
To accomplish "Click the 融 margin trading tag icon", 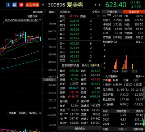I will [x=15, y=5].
